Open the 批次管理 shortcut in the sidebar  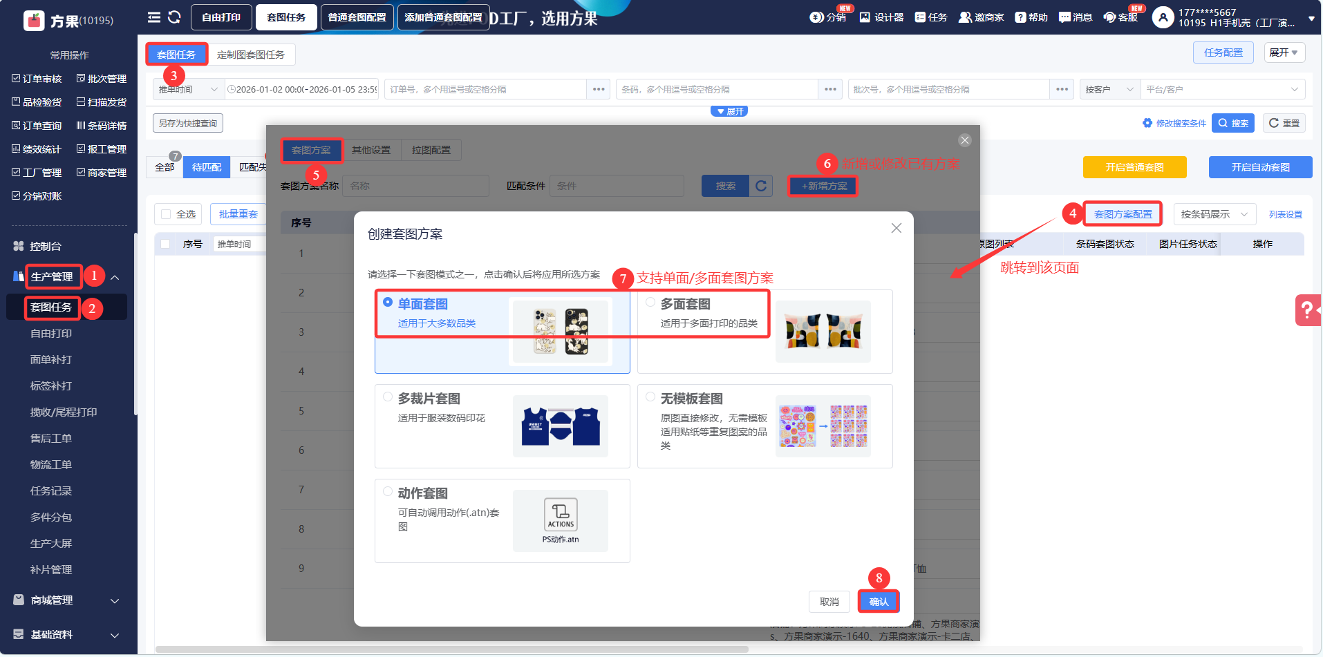102,79
